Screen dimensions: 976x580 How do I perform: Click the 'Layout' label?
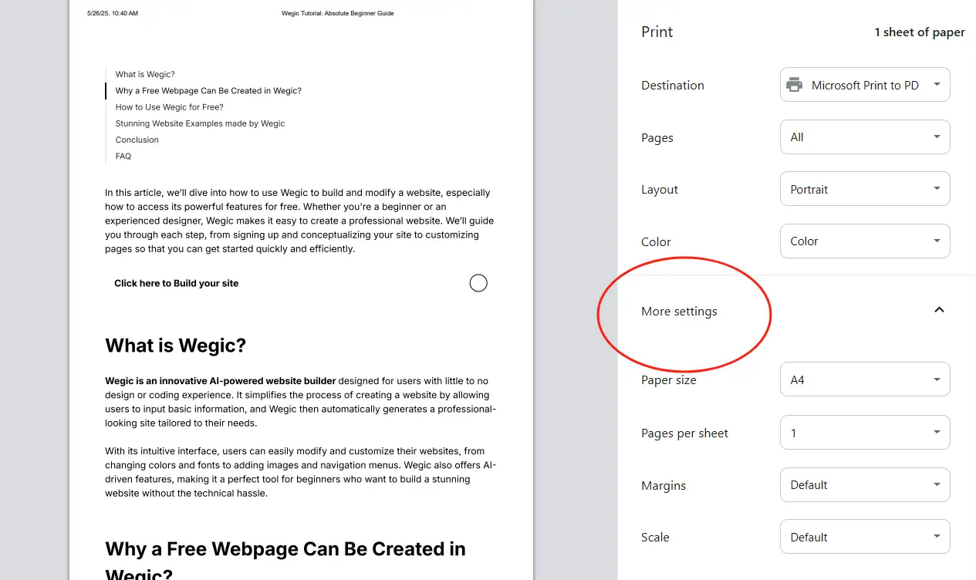pos(660,190)
